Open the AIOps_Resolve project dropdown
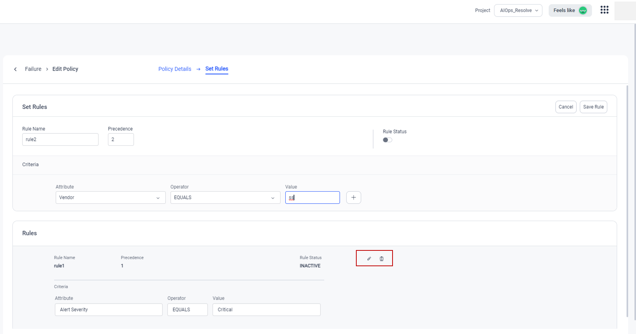 pyautogui.click(x=518, y=11)
